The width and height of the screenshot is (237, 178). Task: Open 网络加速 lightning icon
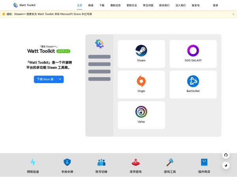pos(33,162)
